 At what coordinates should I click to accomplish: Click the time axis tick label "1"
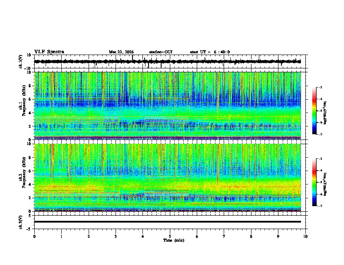tap(61, 236)
